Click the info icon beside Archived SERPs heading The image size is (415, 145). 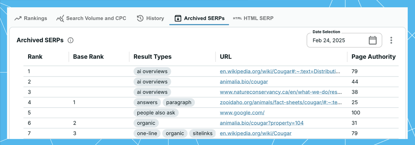(71, 40)
